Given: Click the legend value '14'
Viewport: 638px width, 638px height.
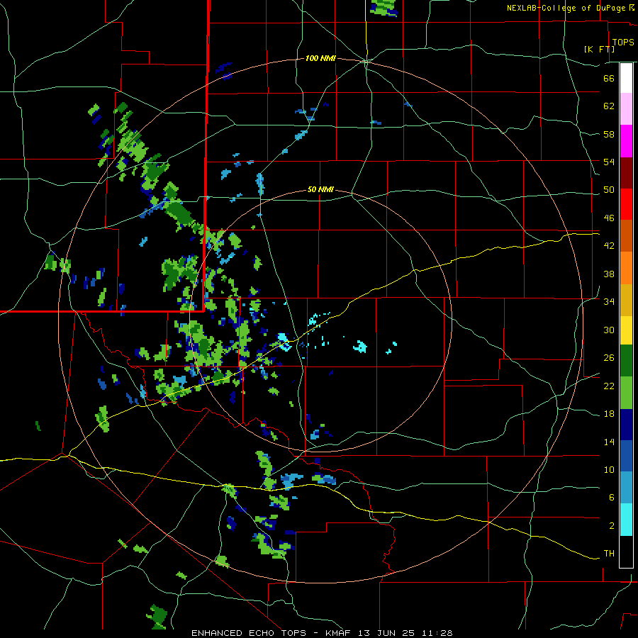Looking at the screenshot, I should point(609,442).
